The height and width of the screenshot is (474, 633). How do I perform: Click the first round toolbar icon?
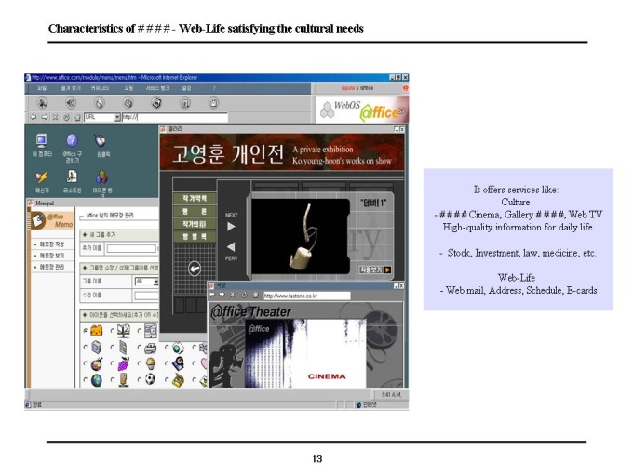click(42, 103)
